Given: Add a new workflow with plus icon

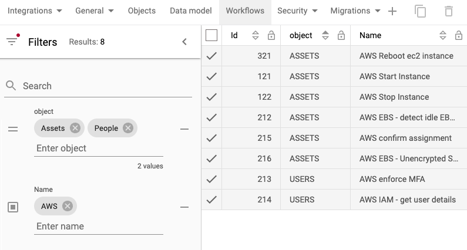Looking at the screenshot, I should [x=392, y=11].
